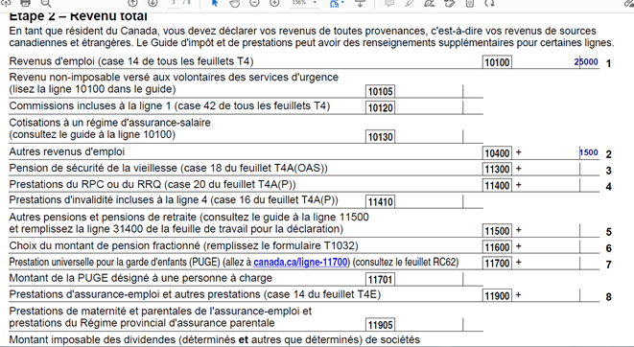Click the line 11900 amount field

[x=561, y=295]
